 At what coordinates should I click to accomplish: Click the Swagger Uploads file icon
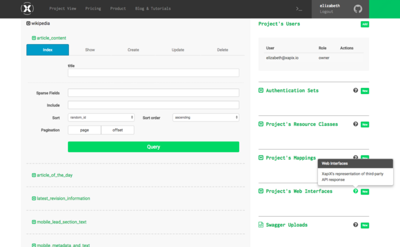click(260, 225)
